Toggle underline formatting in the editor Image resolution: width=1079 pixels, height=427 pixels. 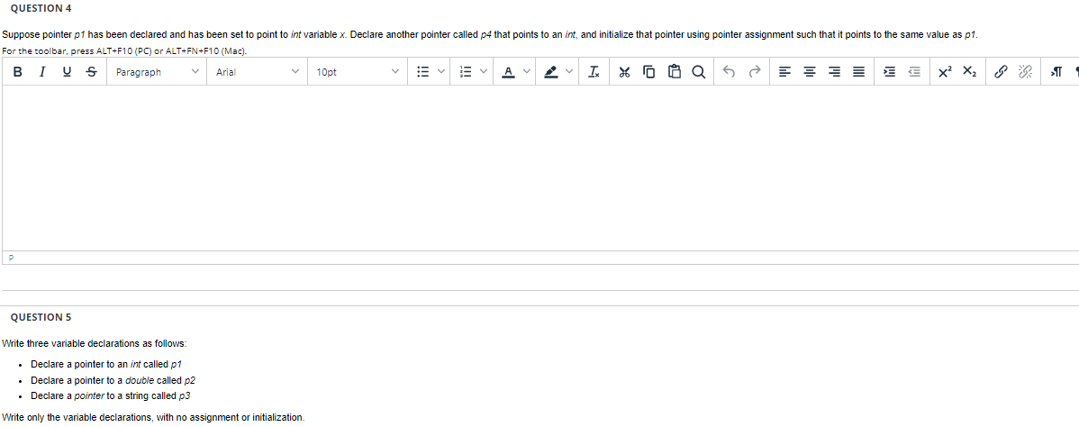(67, 72)
